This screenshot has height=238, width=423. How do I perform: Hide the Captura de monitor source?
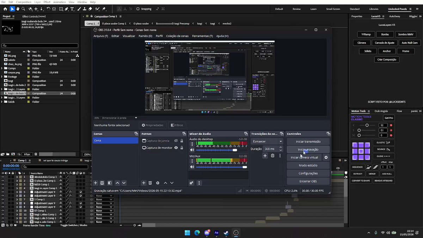coord(176,148)
